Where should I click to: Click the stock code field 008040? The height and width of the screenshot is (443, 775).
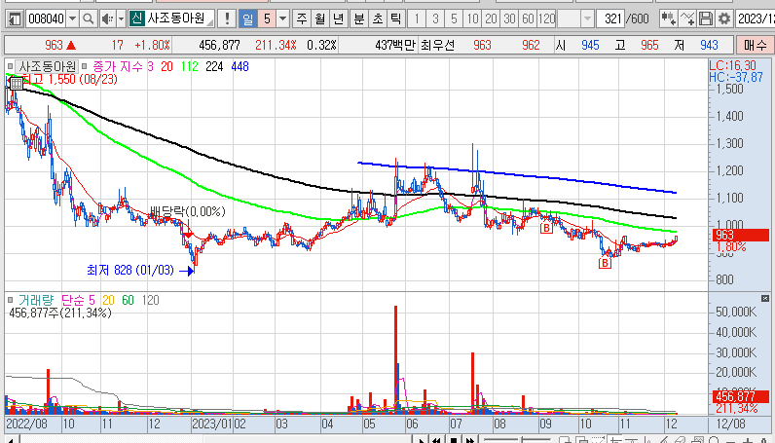click(46, 19)
